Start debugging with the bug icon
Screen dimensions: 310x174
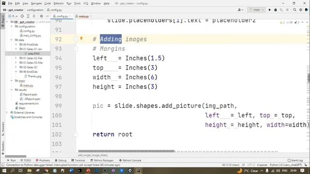276,10
